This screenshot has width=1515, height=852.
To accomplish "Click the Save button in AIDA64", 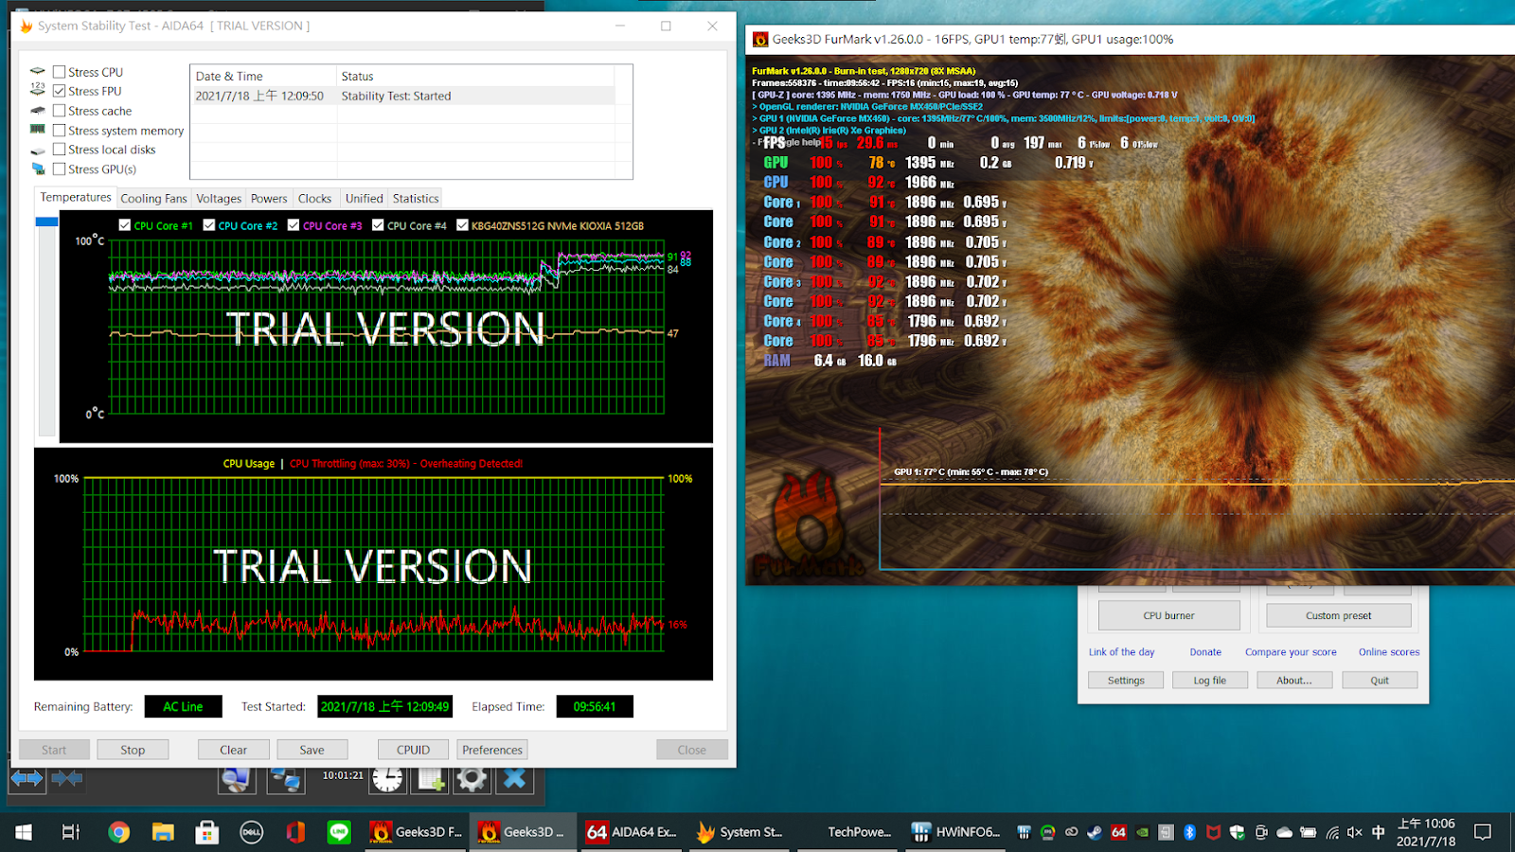I will point(312,750).
